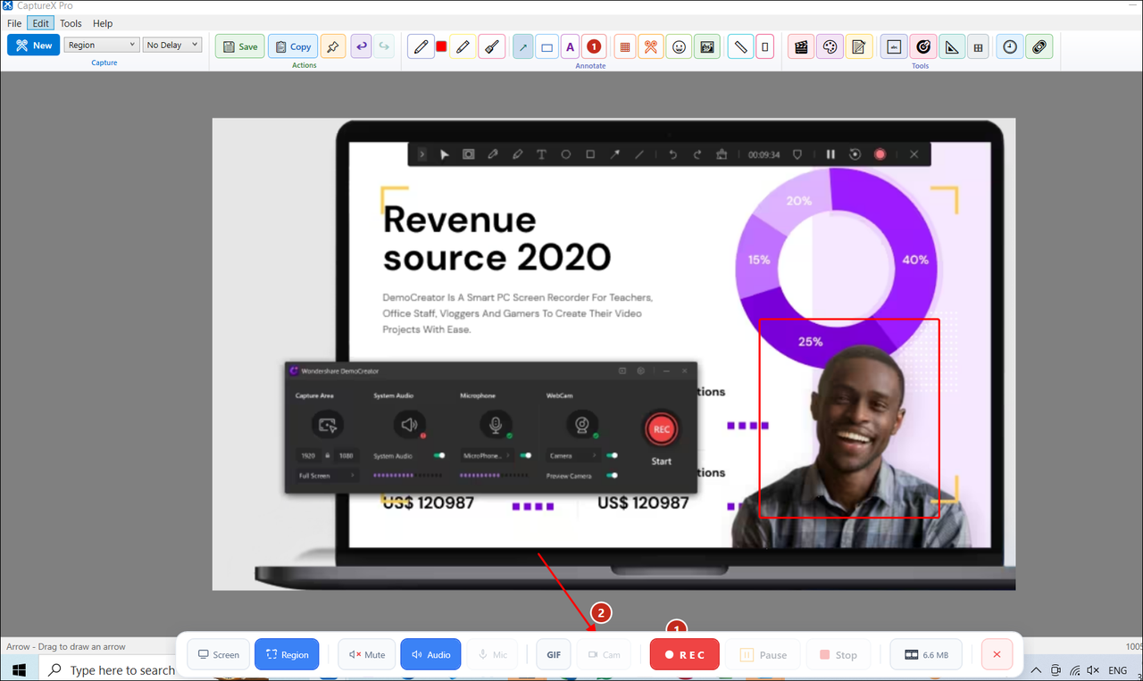Open the No Delay dropdown

pos(171,44)
